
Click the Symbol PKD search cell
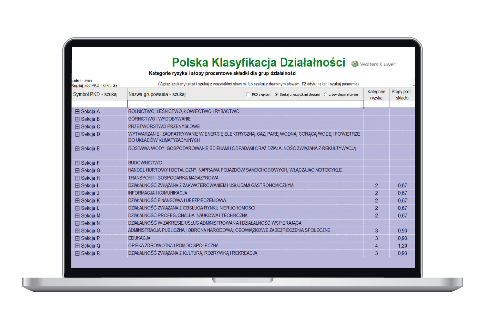99,104
